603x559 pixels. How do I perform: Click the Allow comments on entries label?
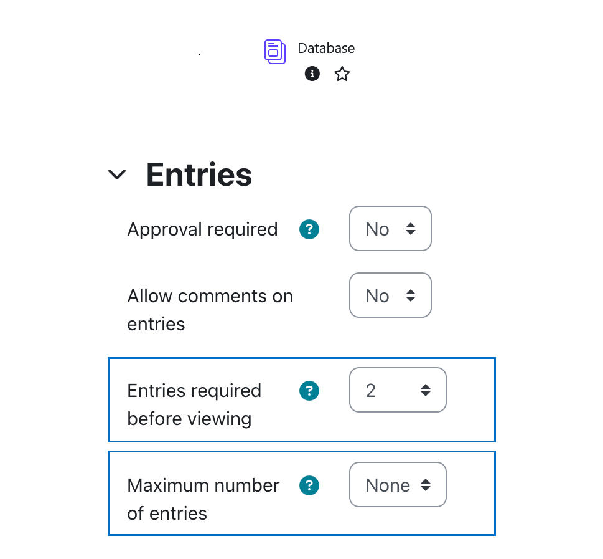[x=210, y=309]
